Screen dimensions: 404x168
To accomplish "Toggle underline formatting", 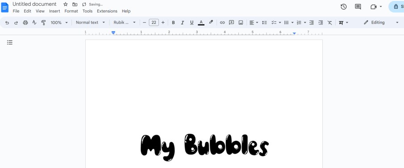I will point(192,23).
